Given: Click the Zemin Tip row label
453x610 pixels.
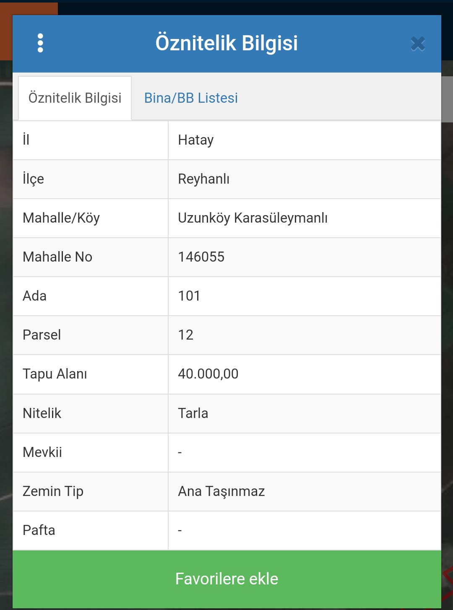Looking at the screenshot, I should 53,491.
